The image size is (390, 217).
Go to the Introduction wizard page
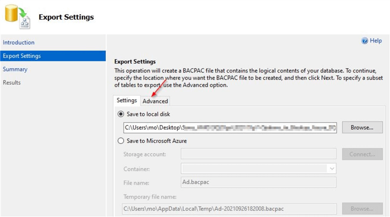[19, 43]
